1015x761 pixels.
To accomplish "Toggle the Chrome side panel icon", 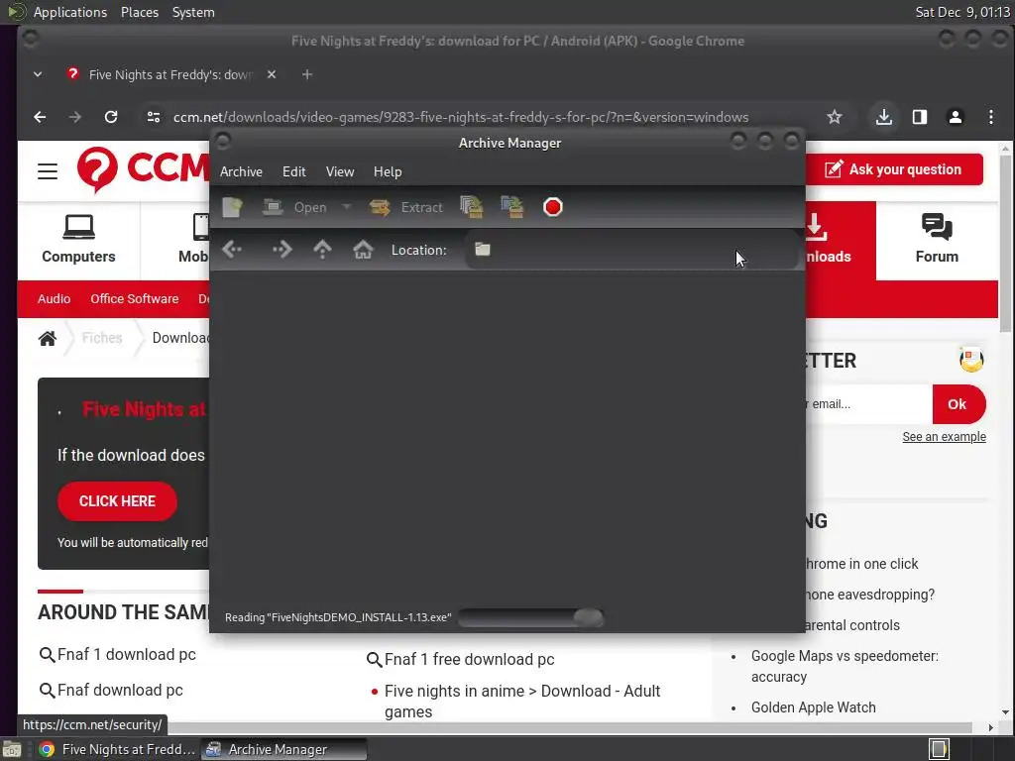I will (919, 117).
